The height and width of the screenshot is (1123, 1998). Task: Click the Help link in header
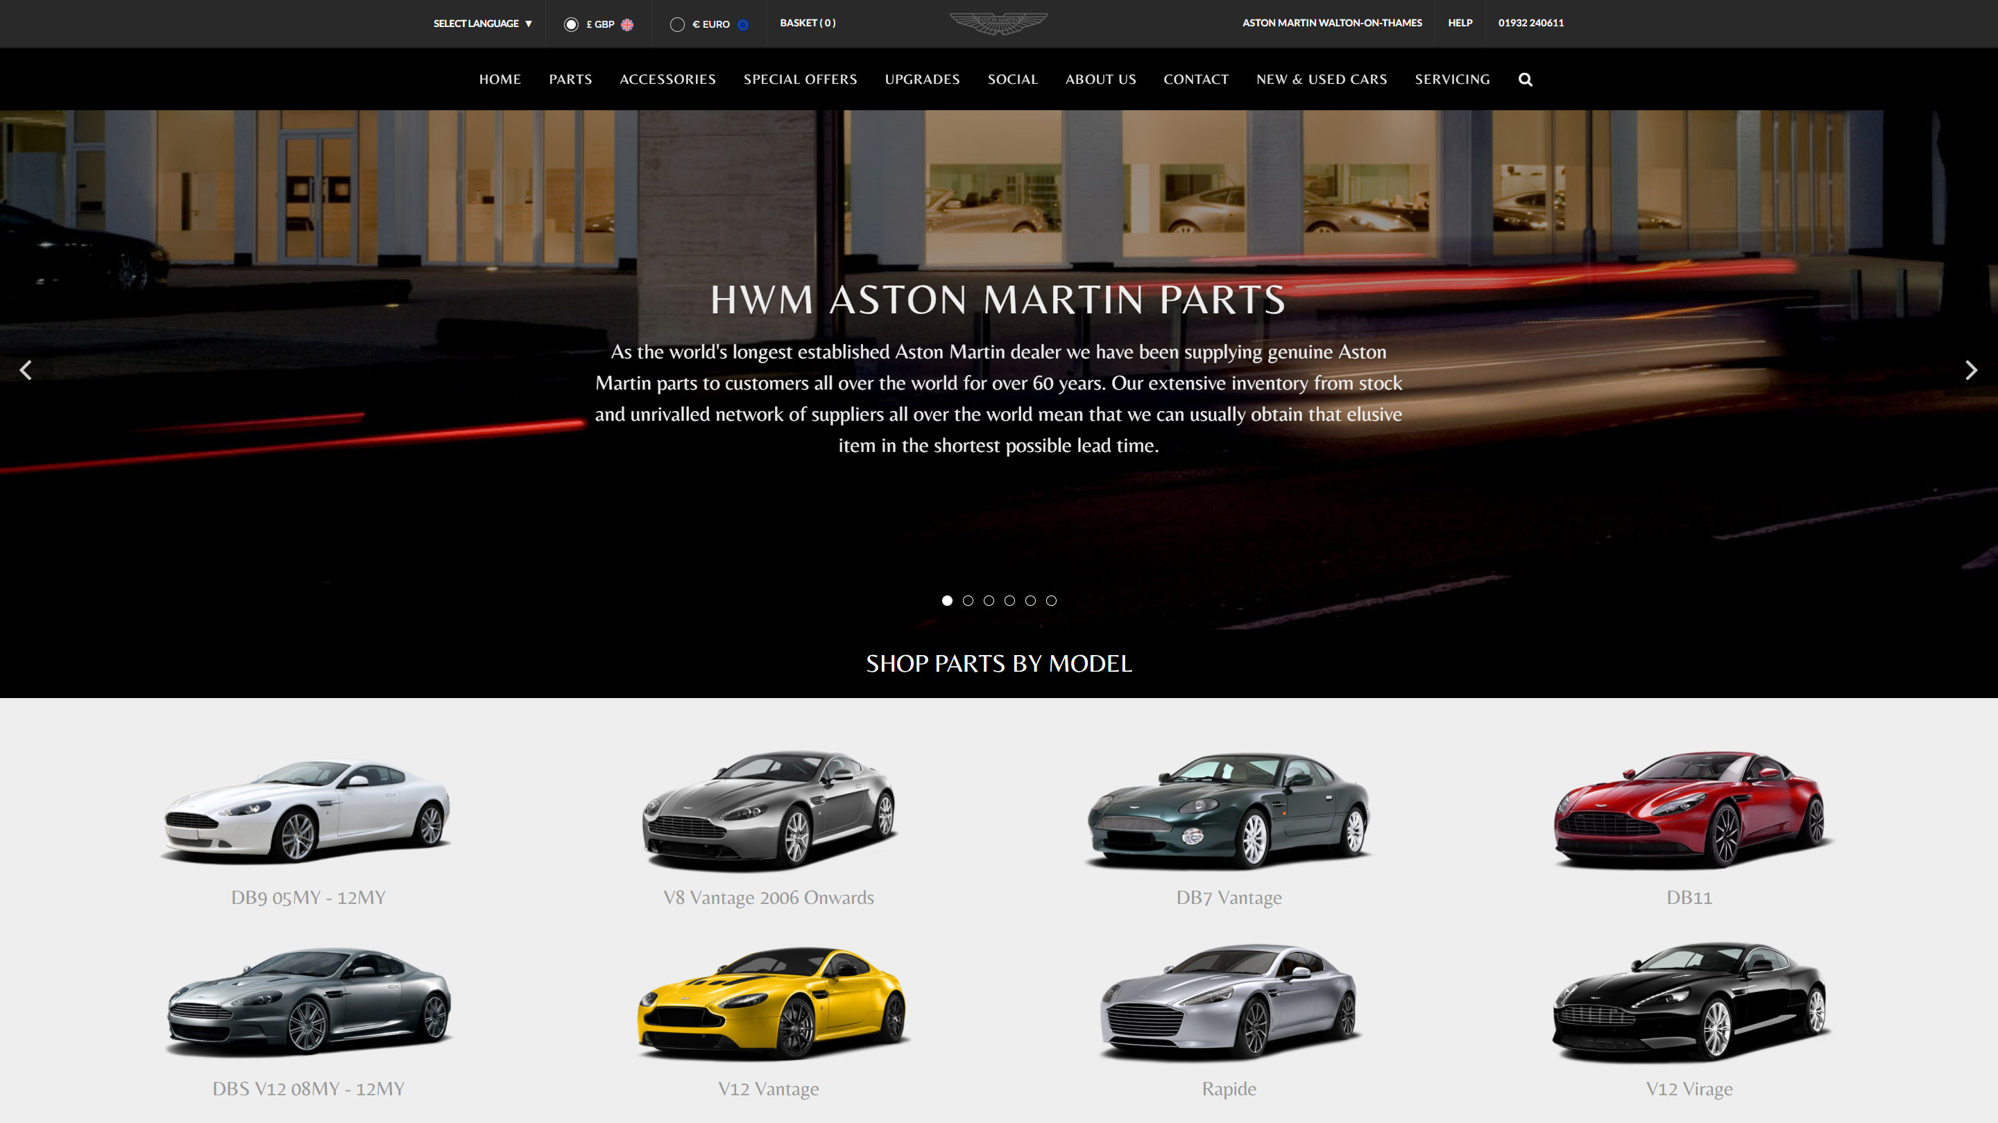tap(1460, 22)
